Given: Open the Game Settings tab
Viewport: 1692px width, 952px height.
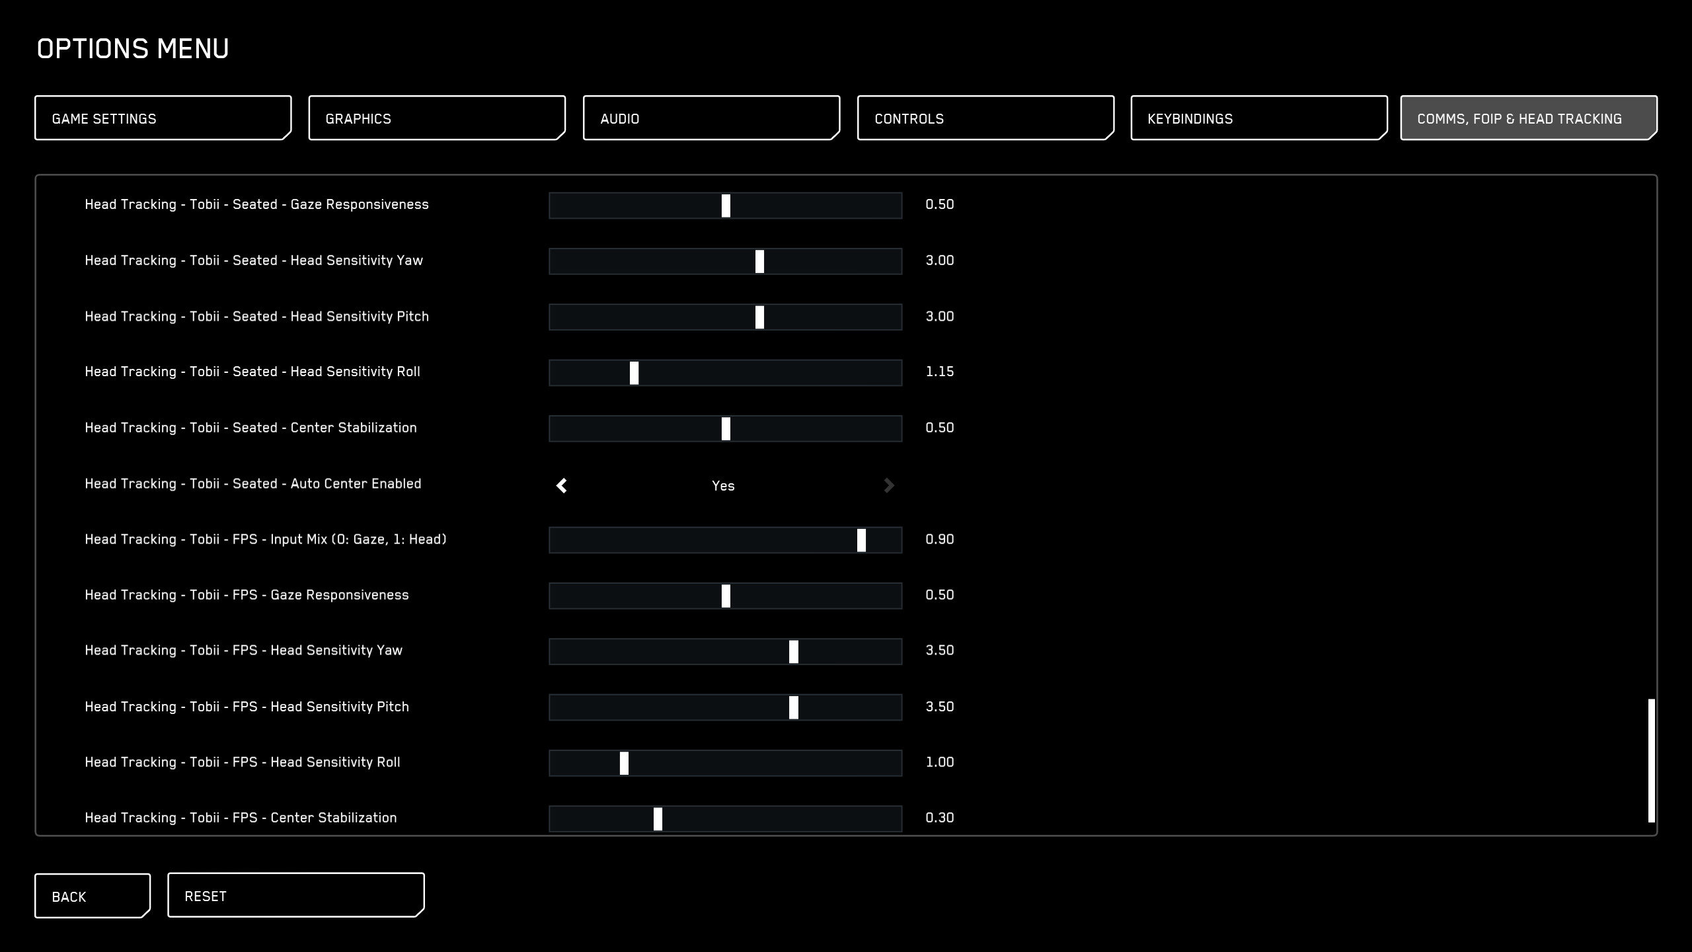Looking at the screenshot, I should tap(163, 118).
